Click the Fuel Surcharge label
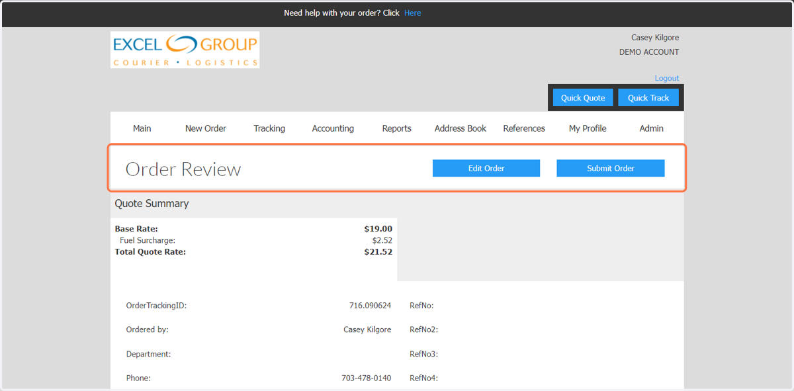The image size is (794, 391). pyautogui.click(x=148, y=240)
